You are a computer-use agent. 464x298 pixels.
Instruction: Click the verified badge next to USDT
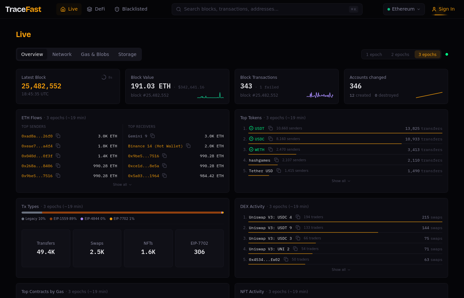(251, 128)
